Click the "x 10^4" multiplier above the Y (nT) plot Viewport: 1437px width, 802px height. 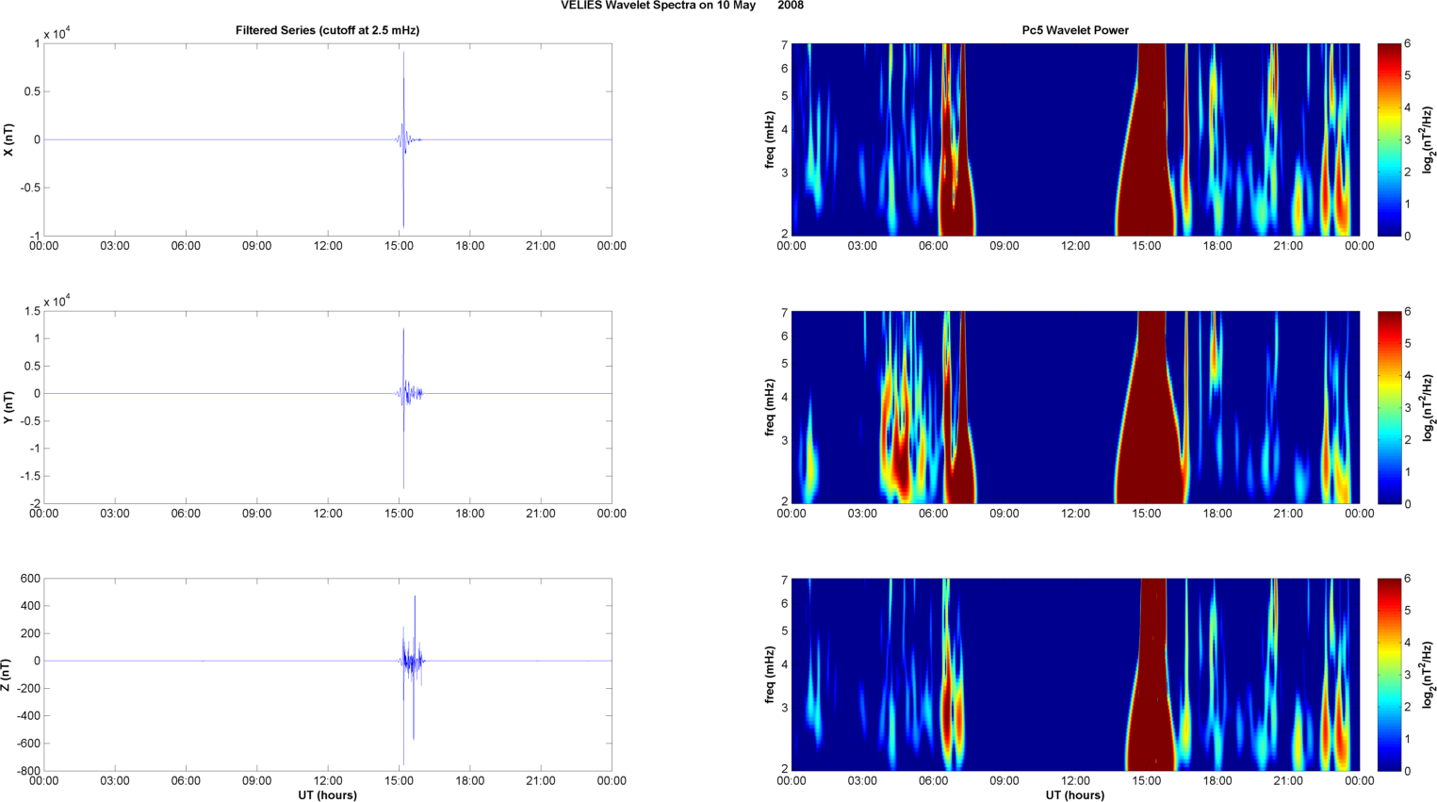click(x=57, y=302)
